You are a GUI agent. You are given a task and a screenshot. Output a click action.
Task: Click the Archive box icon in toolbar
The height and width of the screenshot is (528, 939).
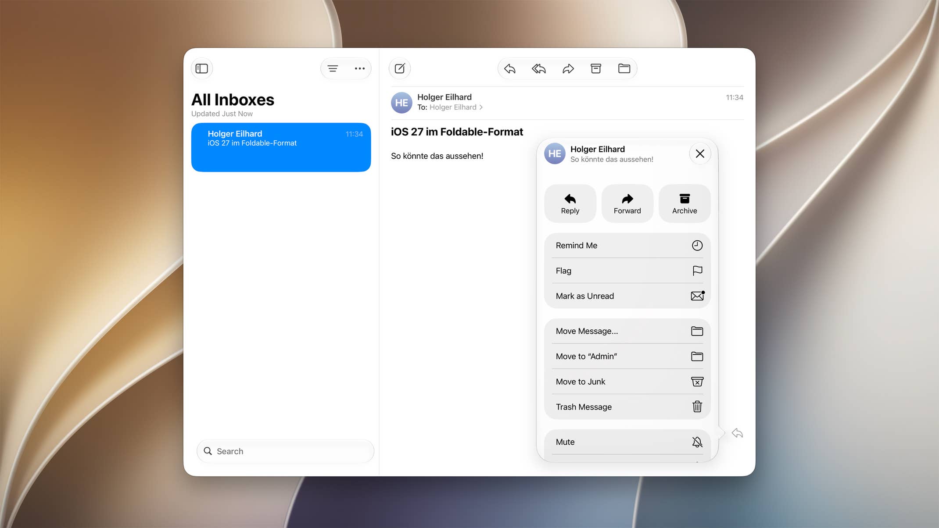[x=596, y=68]
